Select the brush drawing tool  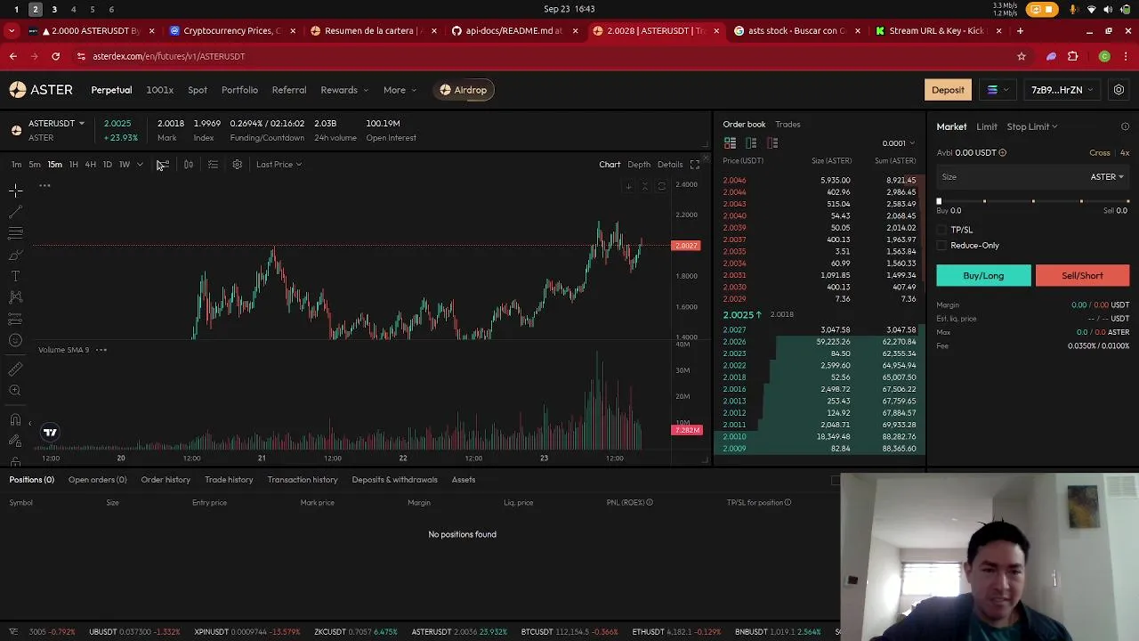pos(15,255)
